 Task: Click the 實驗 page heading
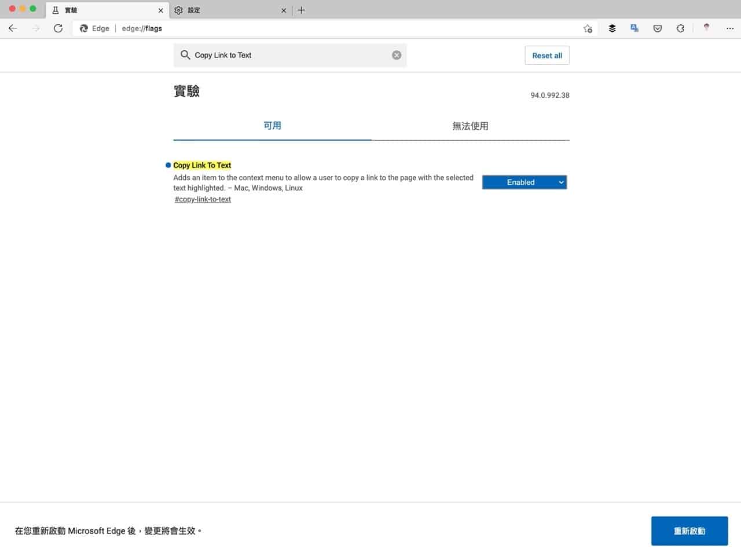[x=186, y=91]
